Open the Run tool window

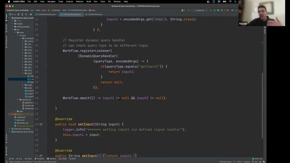point(19,159)
